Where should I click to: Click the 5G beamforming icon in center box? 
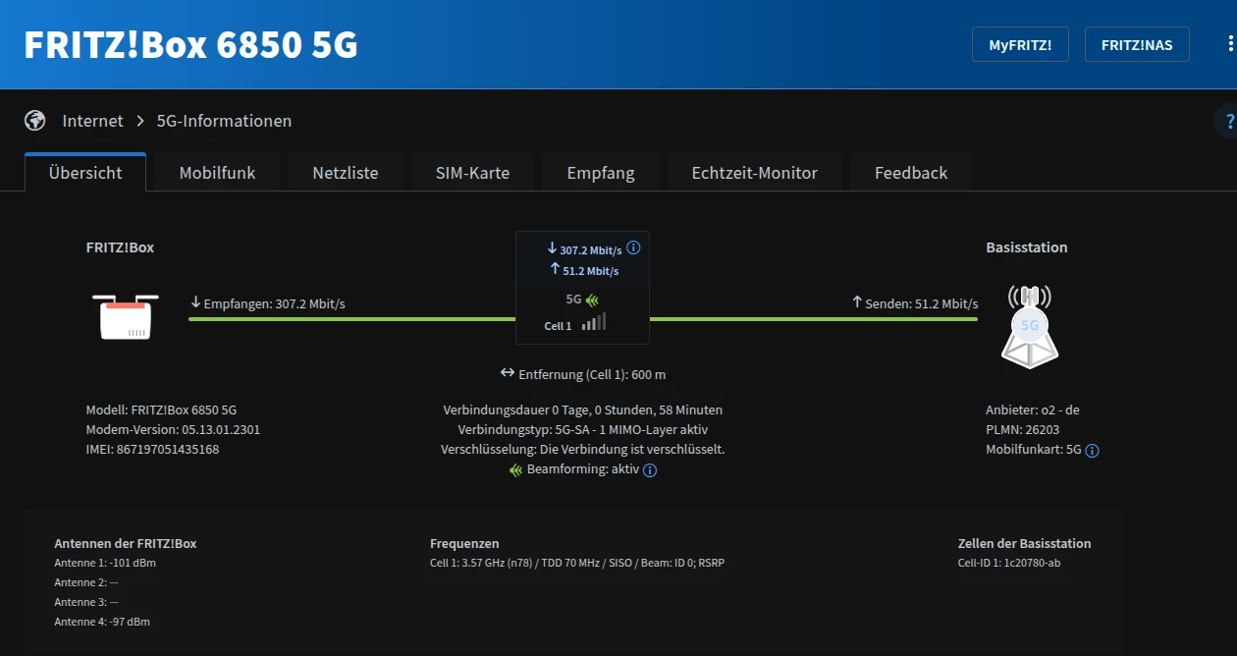pos(592,300)
